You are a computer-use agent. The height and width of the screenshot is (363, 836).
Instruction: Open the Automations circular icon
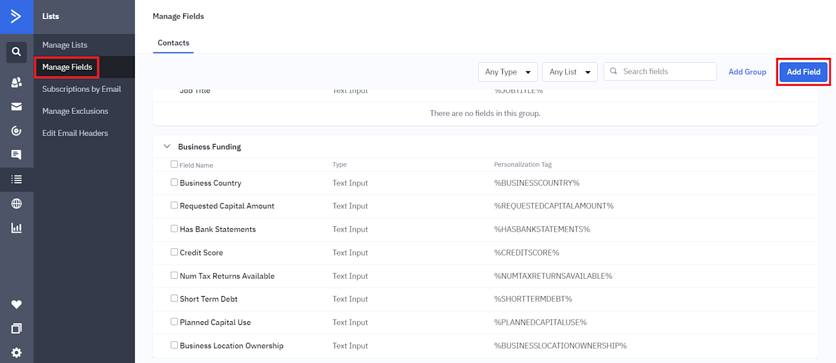tap(17, 131)
